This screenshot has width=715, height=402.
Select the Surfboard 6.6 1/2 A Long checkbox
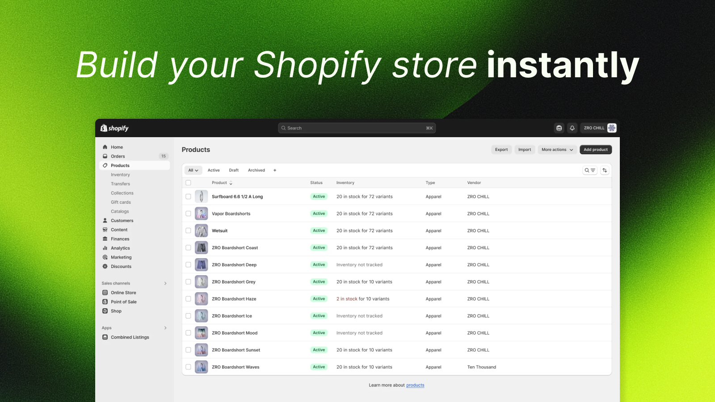pos(188,197)
